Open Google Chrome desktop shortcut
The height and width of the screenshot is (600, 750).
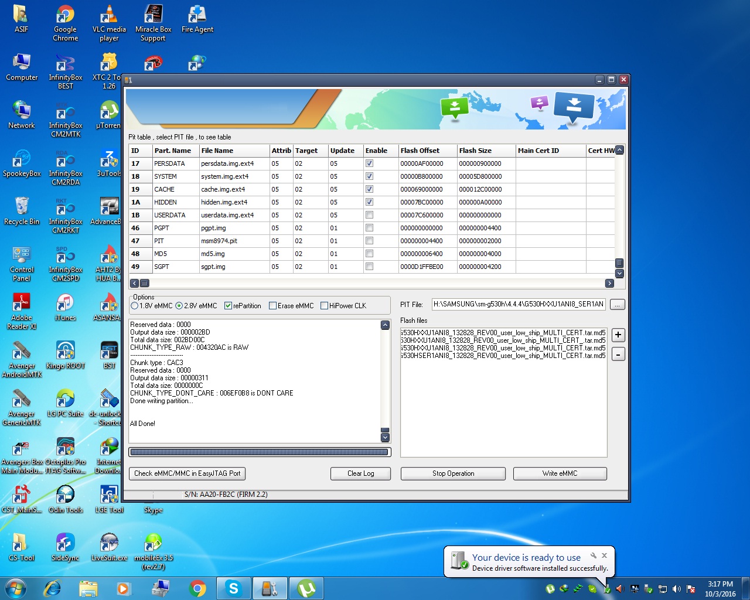[65, 23]
